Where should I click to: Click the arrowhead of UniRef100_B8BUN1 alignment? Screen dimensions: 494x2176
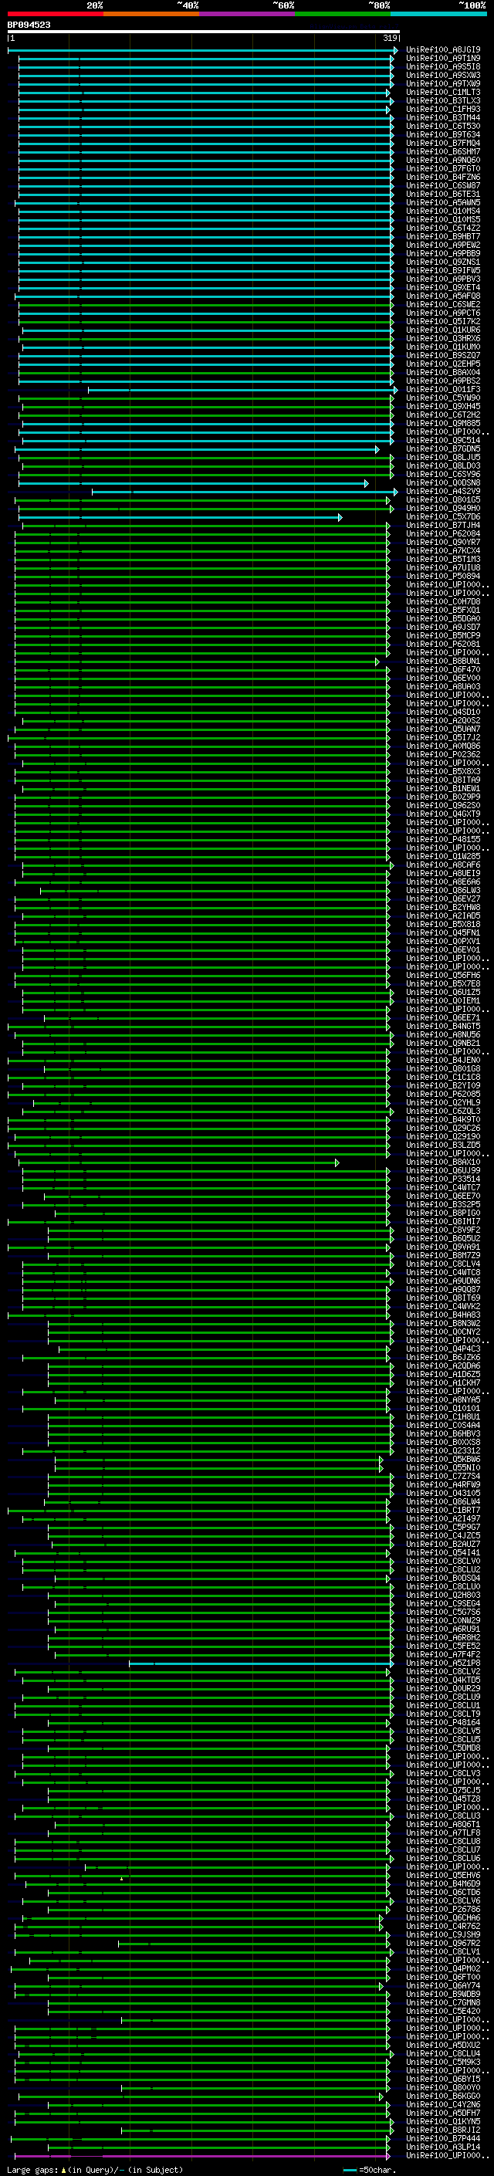(377, 662)
